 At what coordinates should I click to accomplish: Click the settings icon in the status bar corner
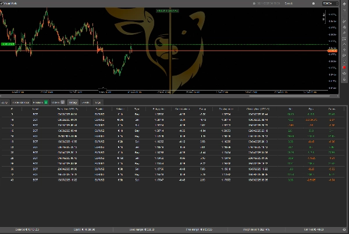344,229
